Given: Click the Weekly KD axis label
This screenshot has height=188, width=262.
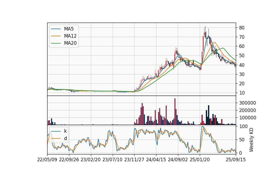Looking at the screenshot, I should click(x=251, y=140).
